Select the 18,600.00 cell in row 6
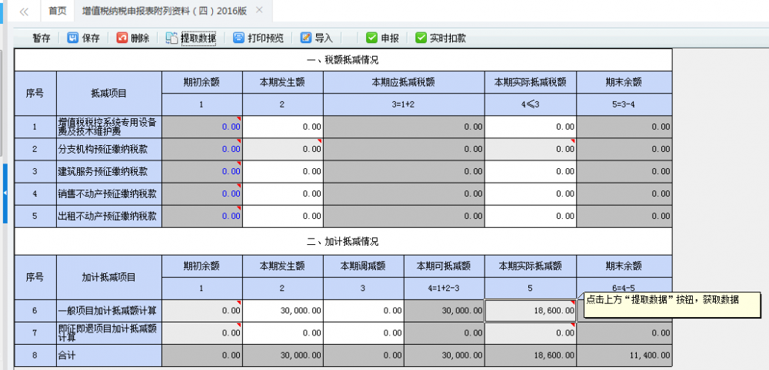Viewport: 769px width, 370px height. pyautogui.click(x=531, y=311)
